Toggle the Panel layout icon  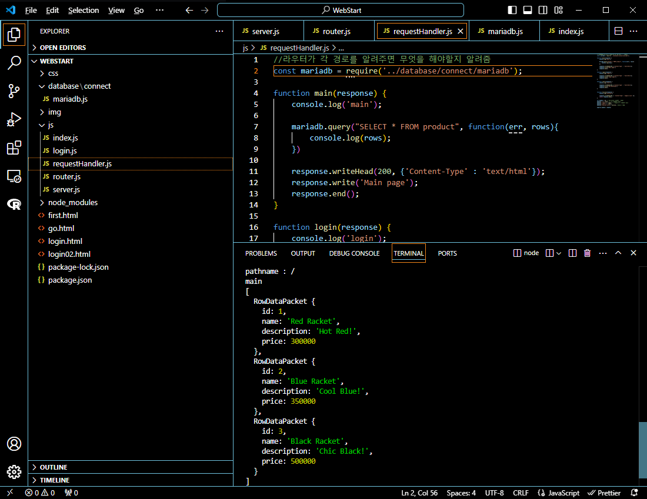point(528,11)
